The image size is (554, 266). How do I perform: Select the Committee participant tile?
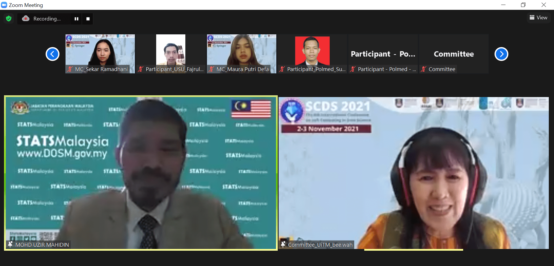pyautogui.click(x=454, y=54)
